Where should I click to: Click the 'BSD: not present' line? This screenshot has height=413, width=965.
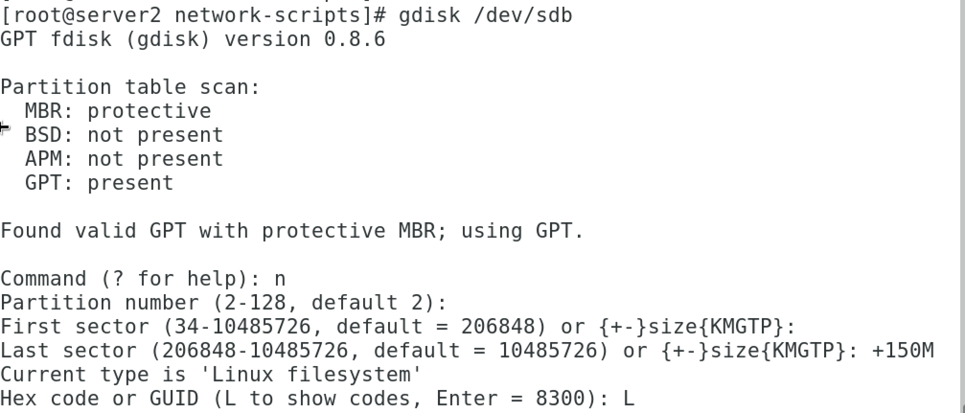(x=124, y=135)
